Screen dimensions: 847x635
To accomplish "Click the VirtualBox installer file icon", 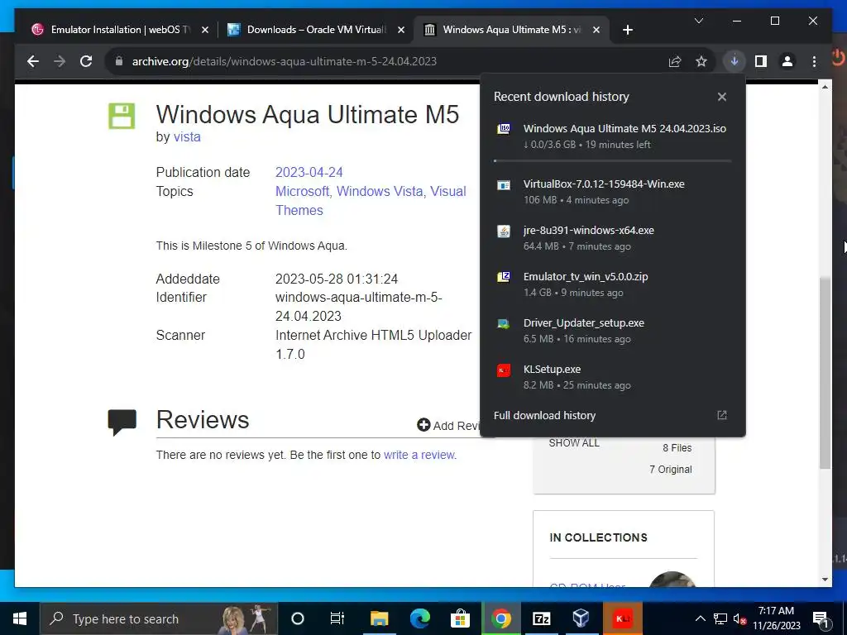I will pyautogui.click(x=504, y=185).
